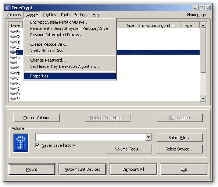Select Properties in System menu
218x187 pixels.
click(70, 76)
